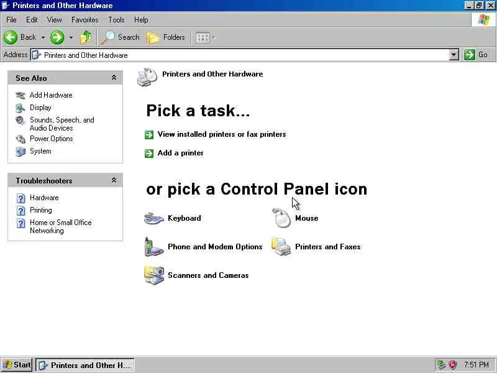Image resolution: width=497 pixels, height=373 pixels.
Task: Open the Printers and Faxes label link
Action: click(328, 247)
